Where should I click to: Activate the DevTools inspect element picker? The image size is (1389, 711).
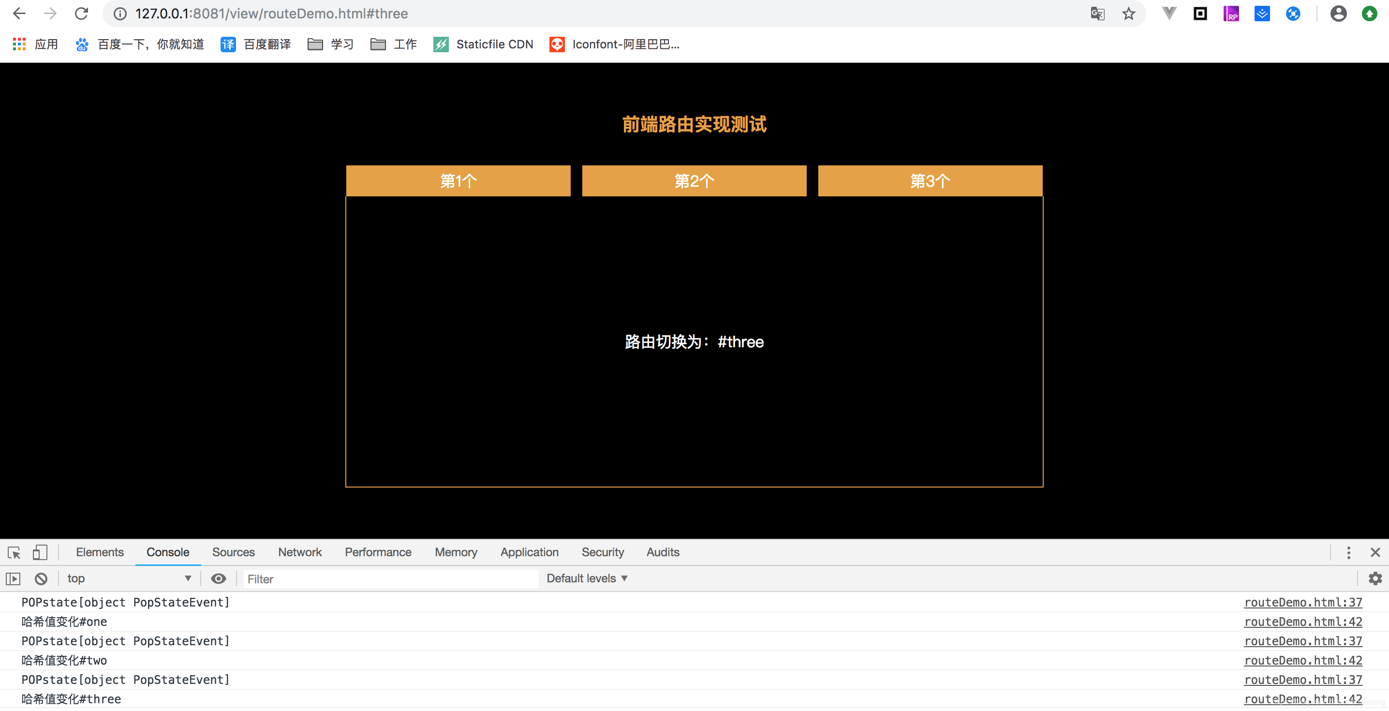[14, 552]
